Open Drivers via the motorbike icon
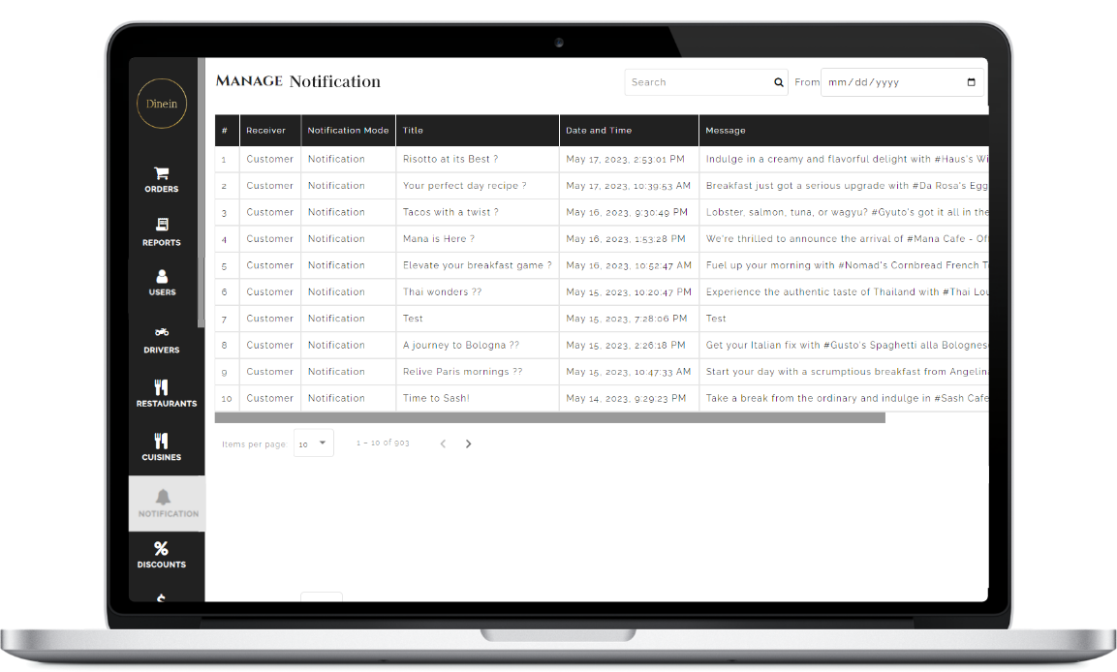 [162, 332]
